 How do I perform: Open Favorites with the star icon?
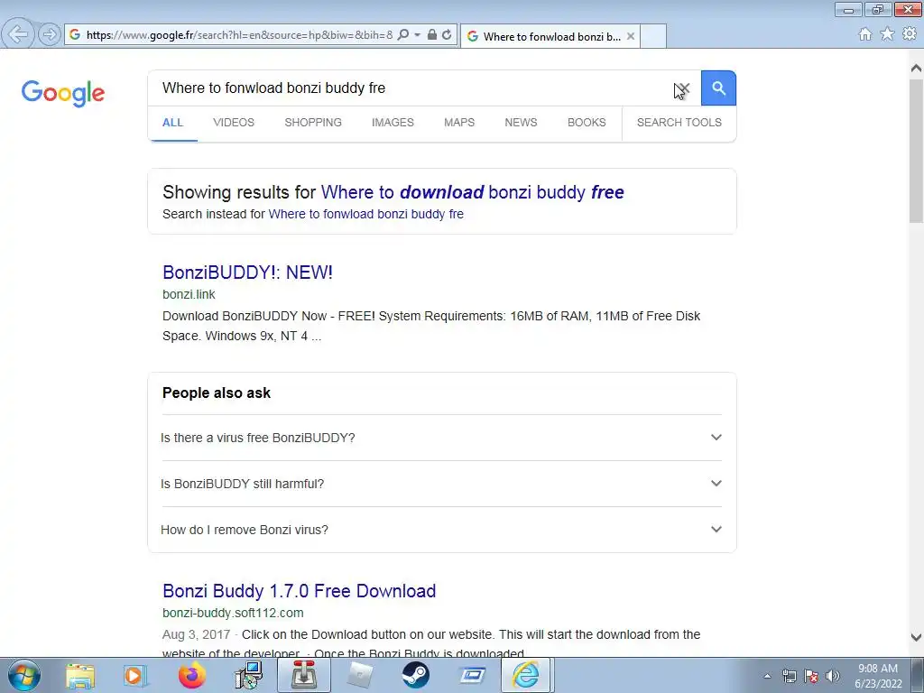[x=887, y=34]
